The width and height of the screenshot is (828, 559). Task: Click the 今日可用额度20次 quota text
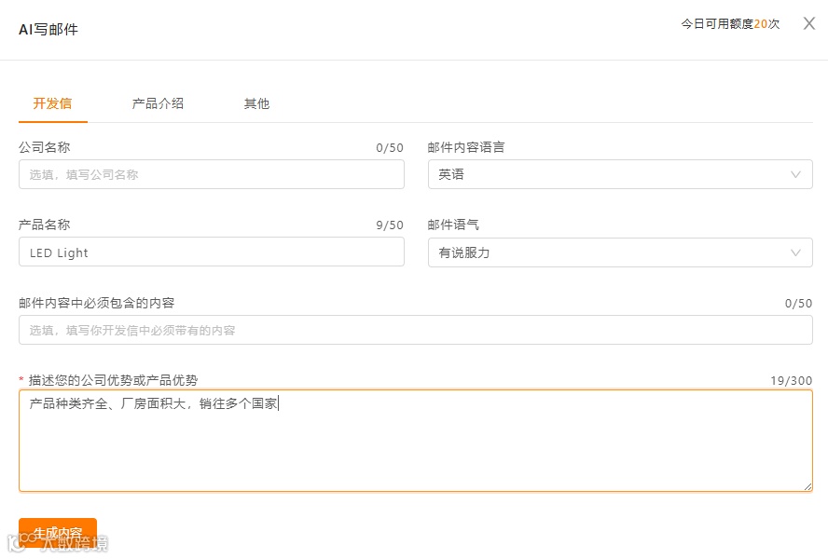730,23
